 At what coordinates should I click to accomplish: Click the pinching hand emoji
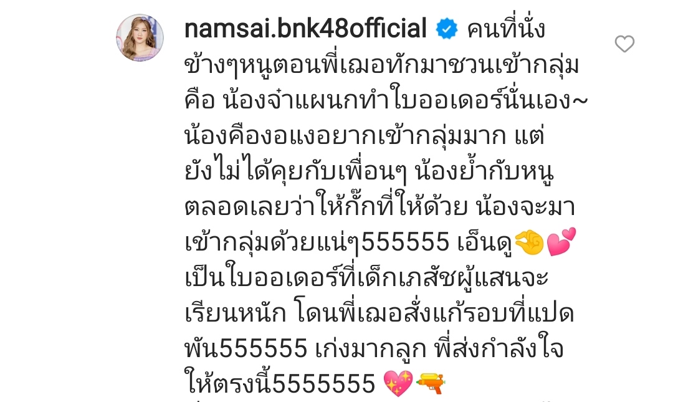pyautogui.click(x=529, y=242)
